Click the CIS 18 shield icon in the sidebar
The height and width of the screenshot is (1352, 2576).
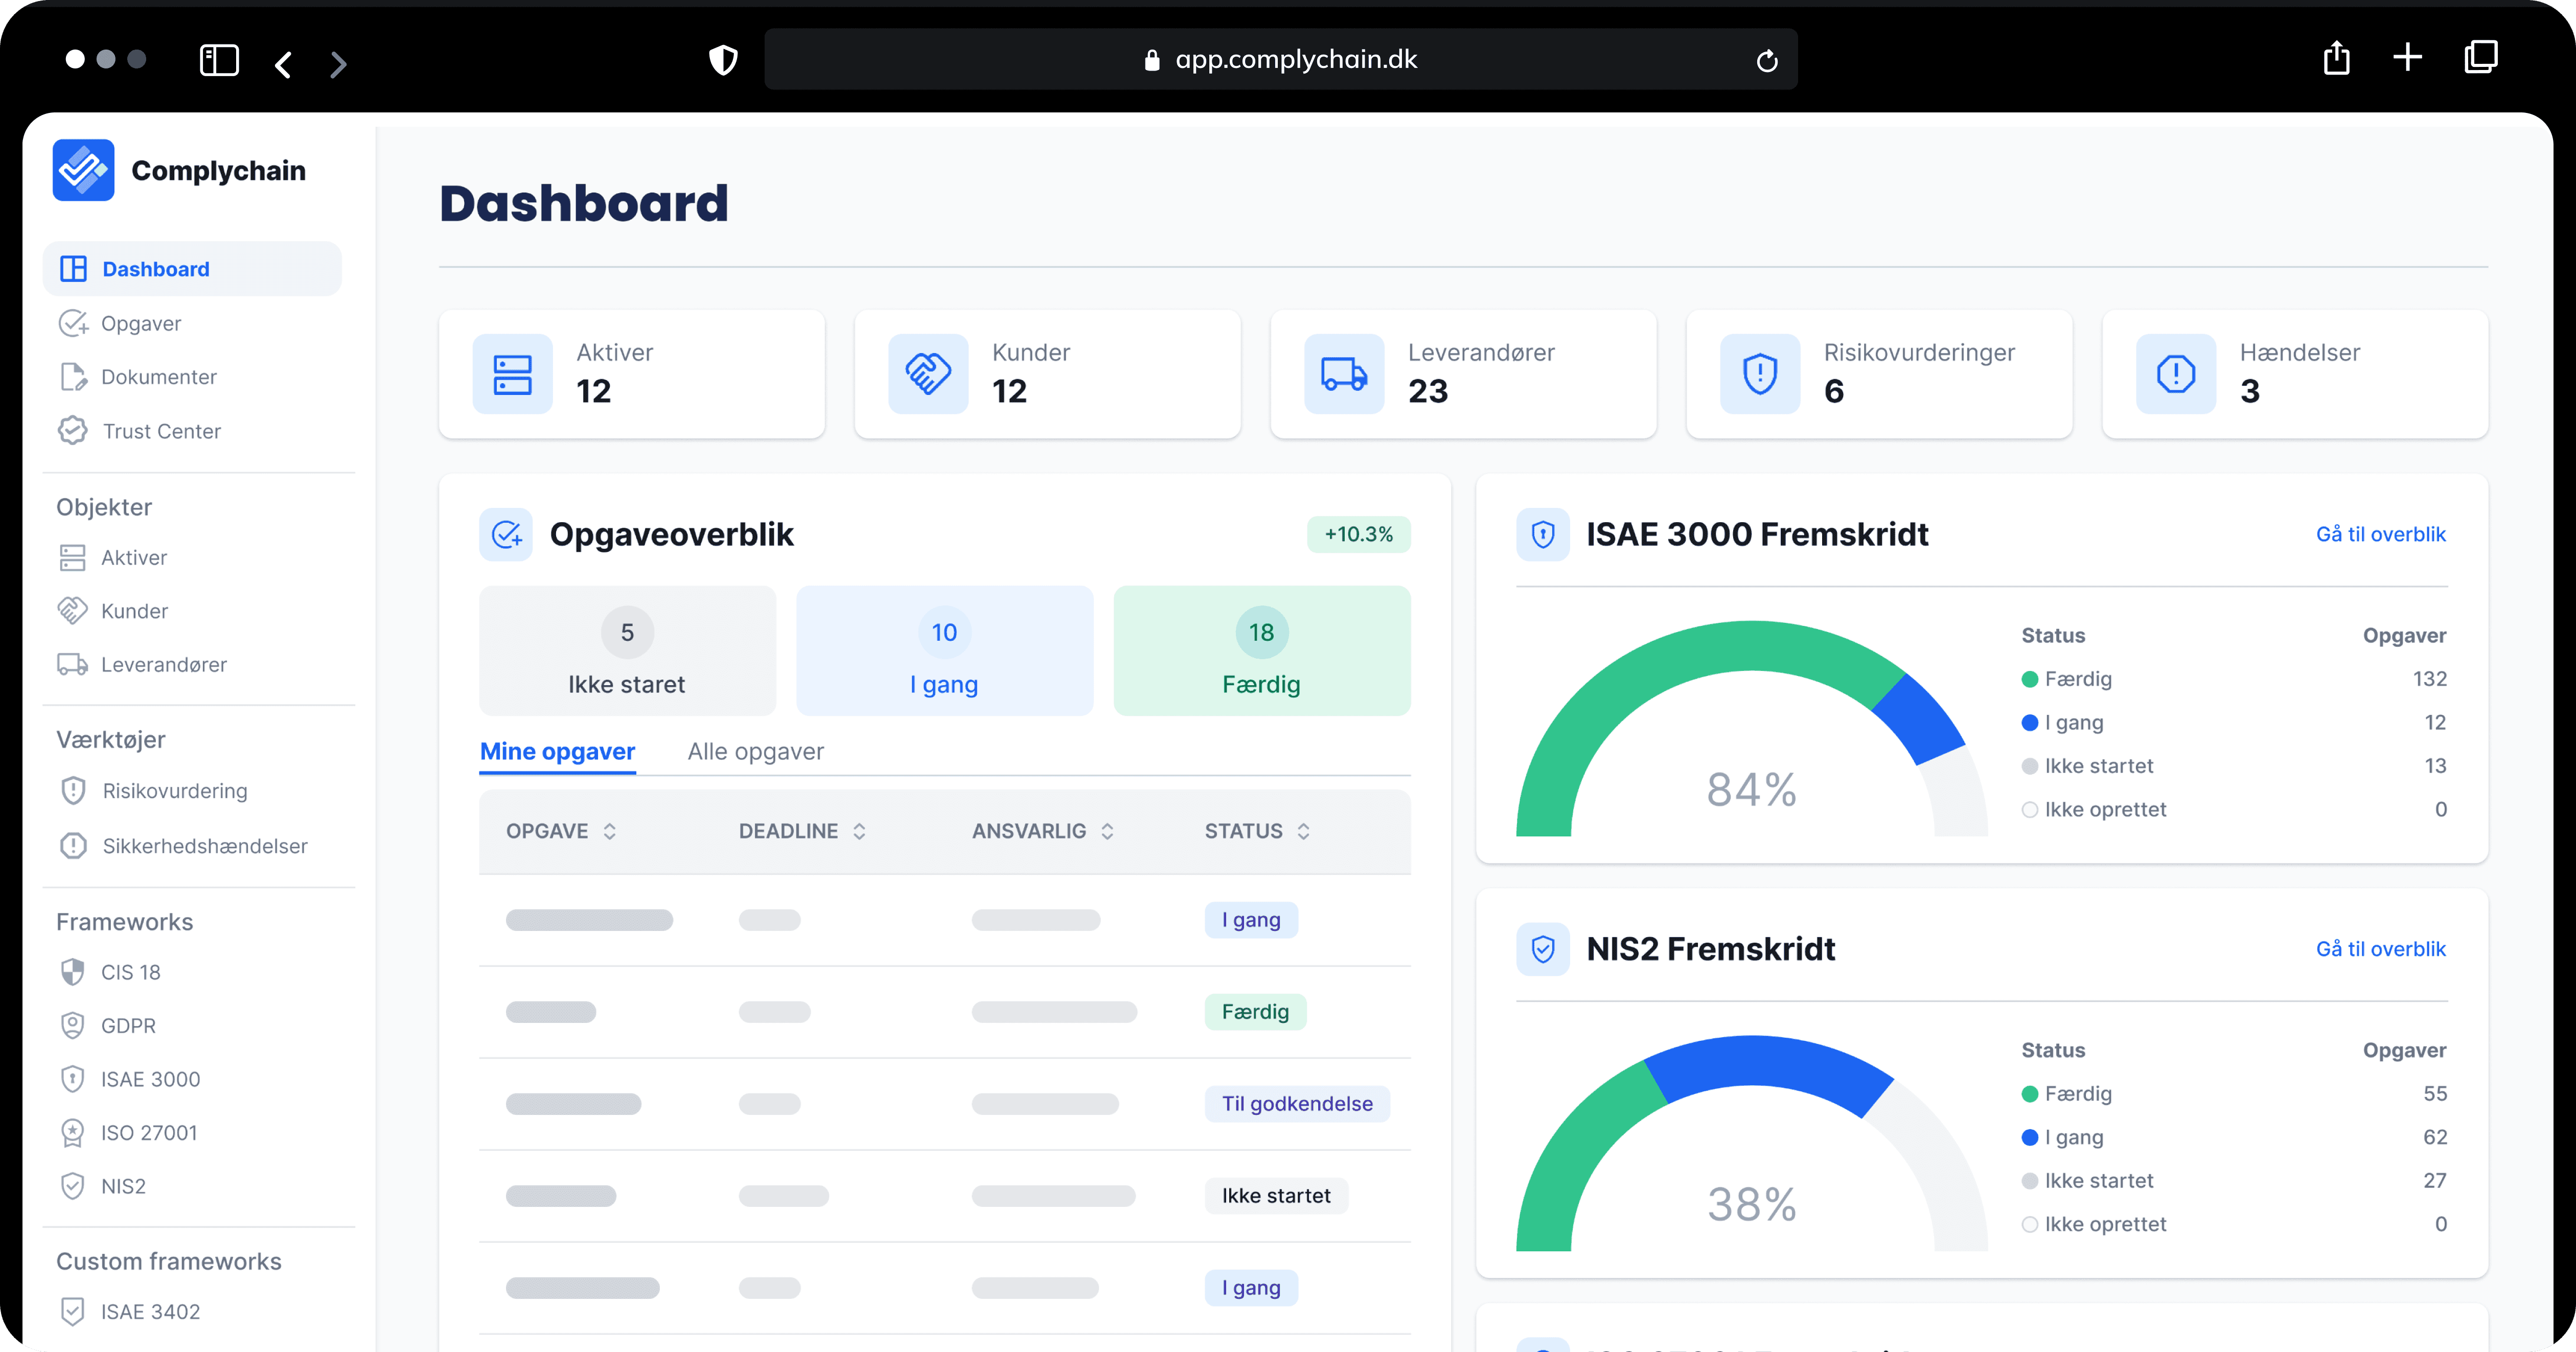pyautogui.click(x=72, y=972)
